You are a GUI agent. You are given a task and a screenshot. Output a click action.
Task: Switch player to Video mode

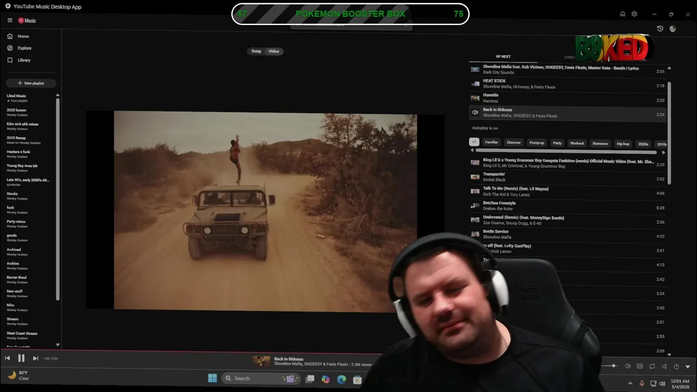pos(274,51)
